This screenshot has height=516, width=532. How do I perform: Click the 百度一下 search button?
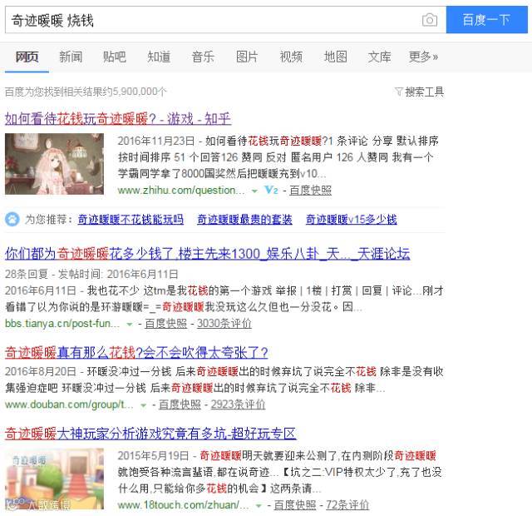486,20
